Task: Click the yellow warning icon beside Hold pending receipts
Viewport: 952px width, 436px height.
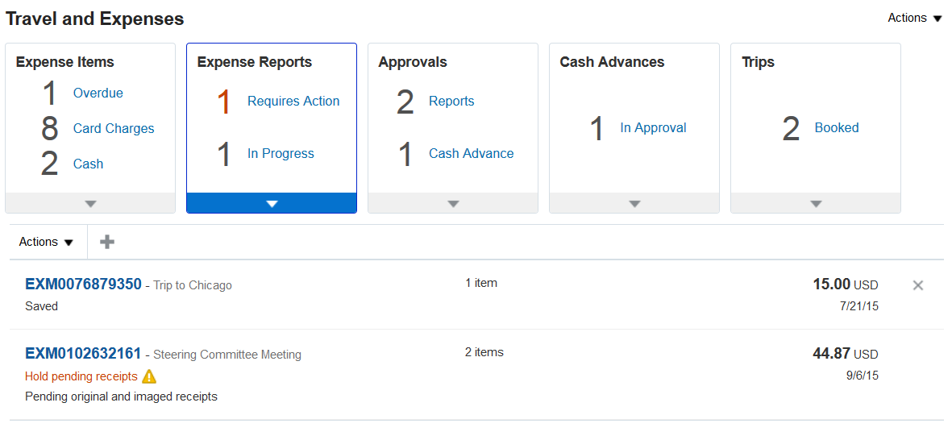Action: [149, 376]
